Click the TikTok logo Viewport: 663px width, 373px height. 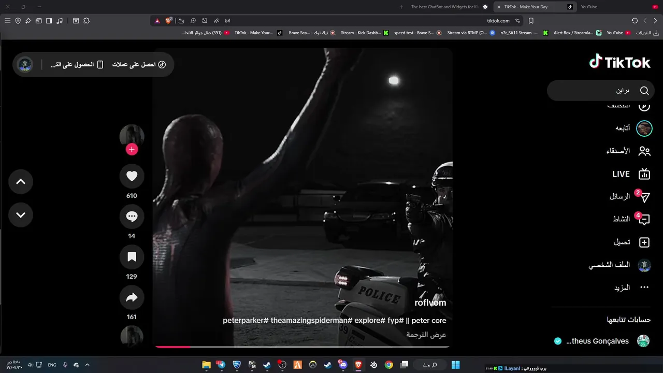click(x=619, y=62)
